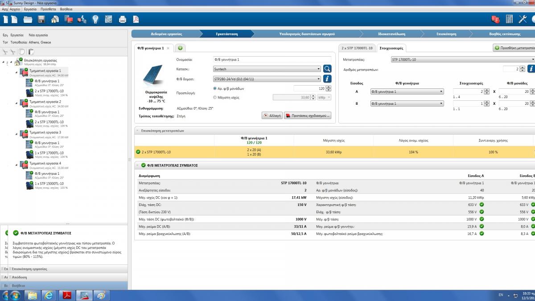Click the Save floppy disk toolbar icon
The width and height of the screenshot is (535, 301).
pos(41,19)
